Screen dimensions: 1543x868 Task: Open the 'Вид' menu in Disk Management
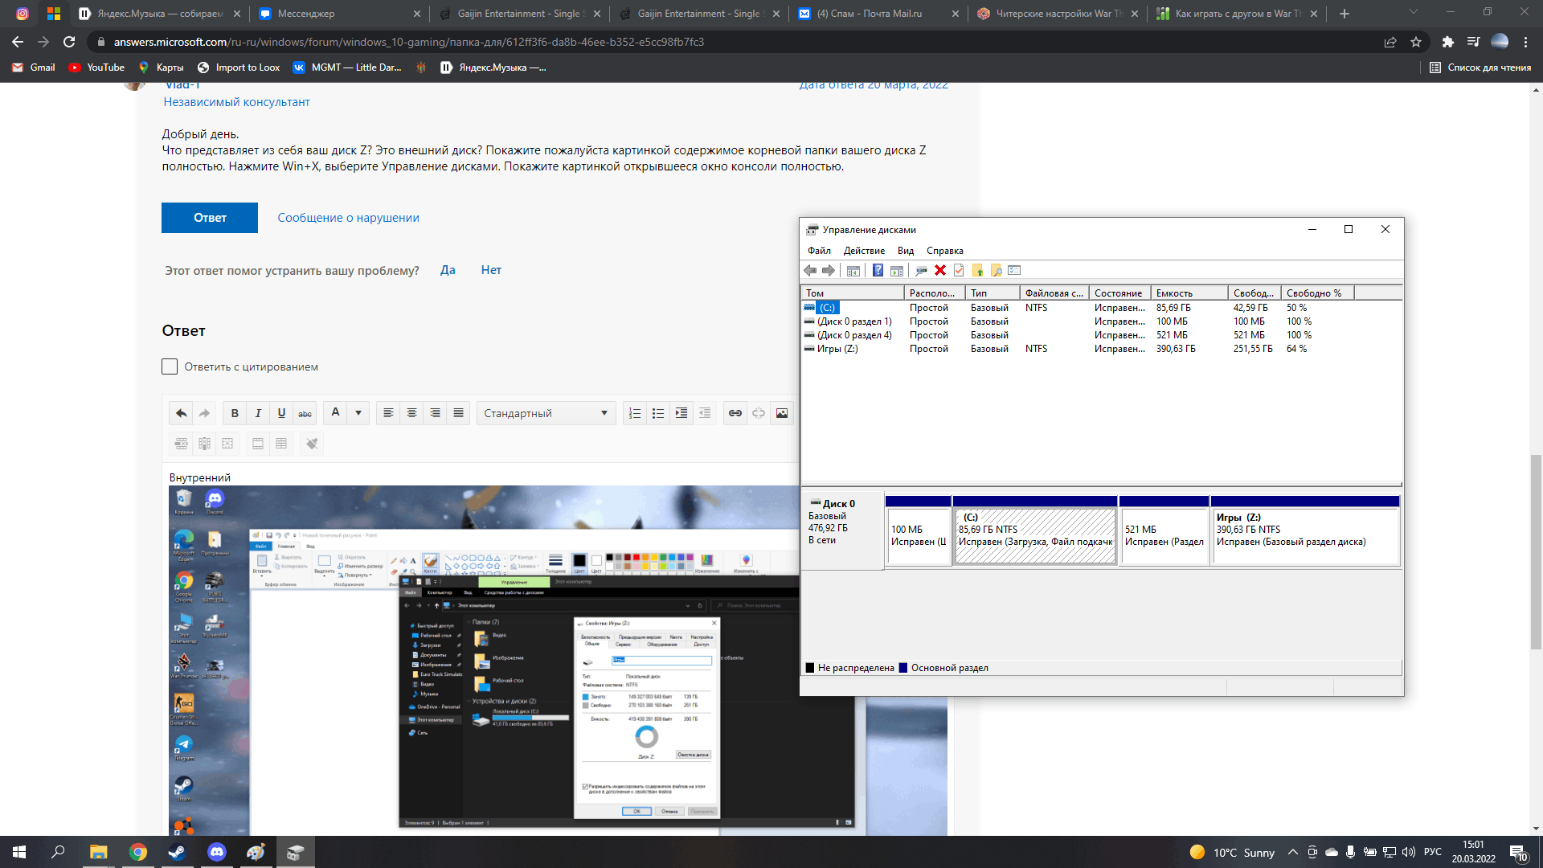pos(905,251)
